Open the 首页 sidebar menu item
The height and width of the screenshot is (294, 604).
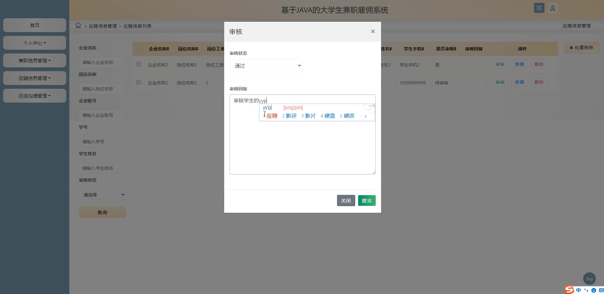(35, 25)
